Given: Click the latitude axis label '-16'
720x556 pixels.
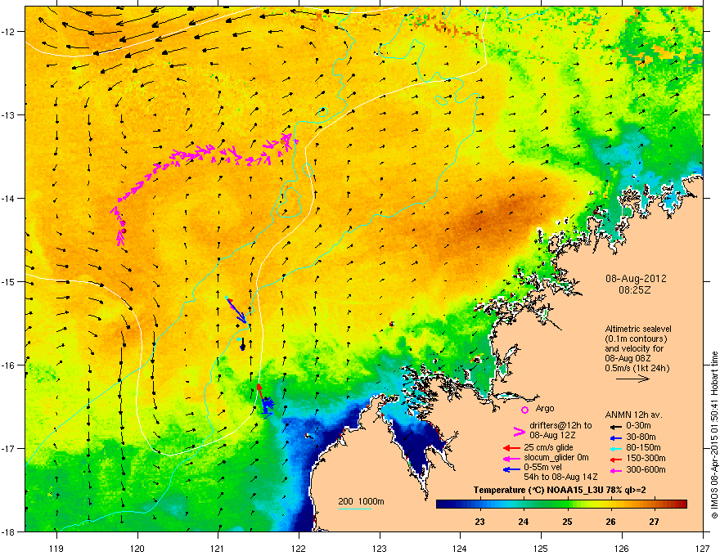Looking at the screenshot, I should click(9, 365).
